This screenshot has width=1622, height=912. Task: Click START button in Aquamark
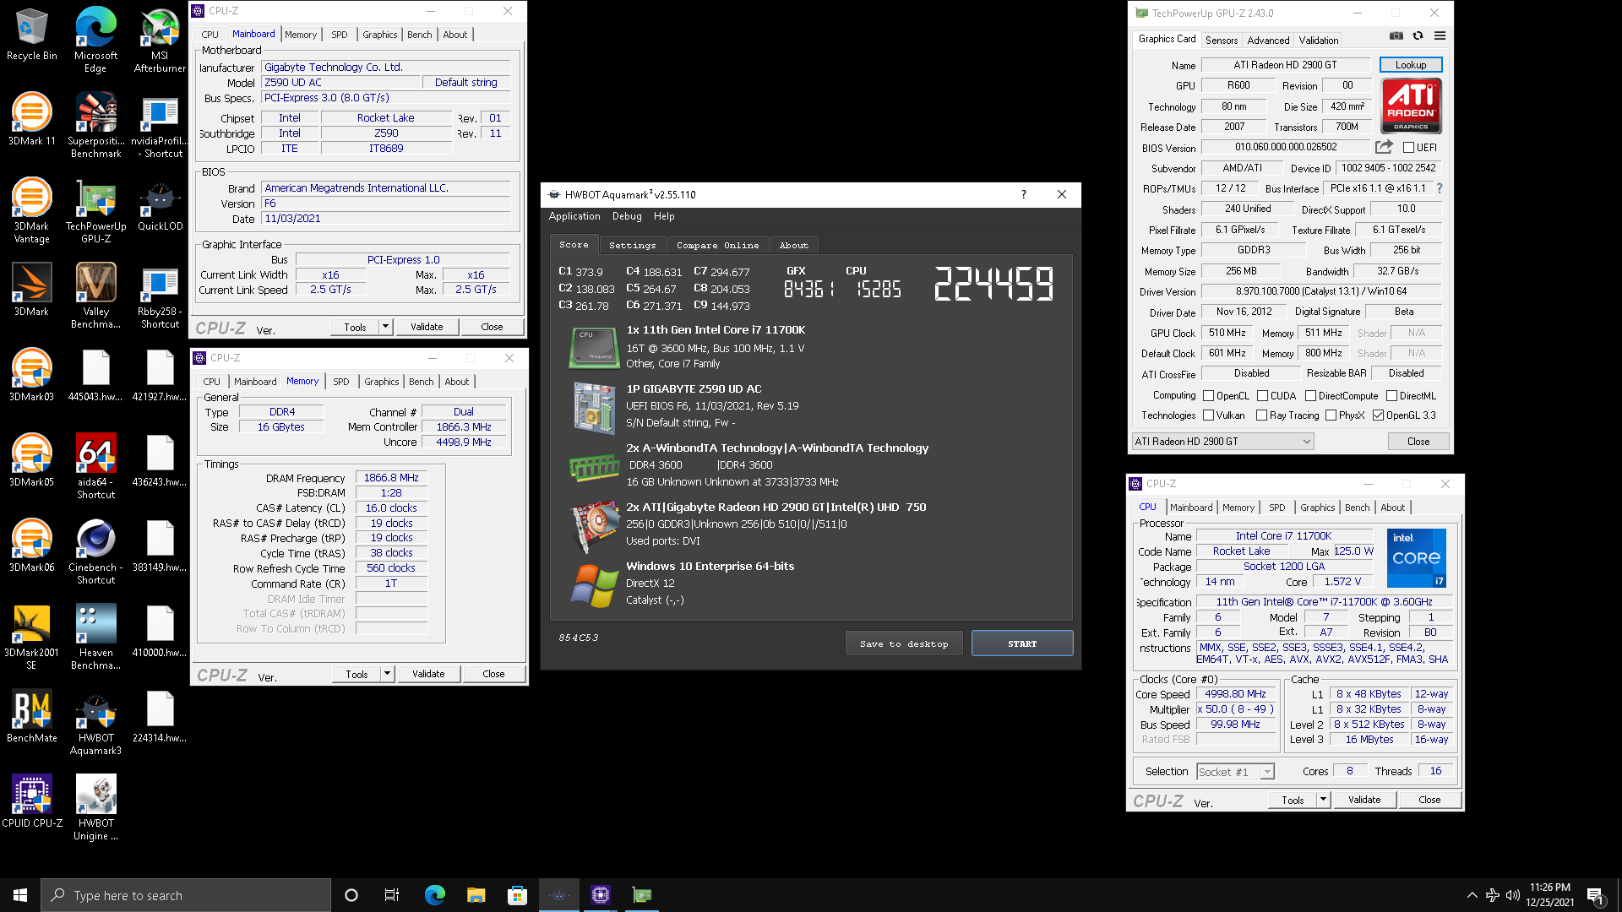[x=1022, y=643]
